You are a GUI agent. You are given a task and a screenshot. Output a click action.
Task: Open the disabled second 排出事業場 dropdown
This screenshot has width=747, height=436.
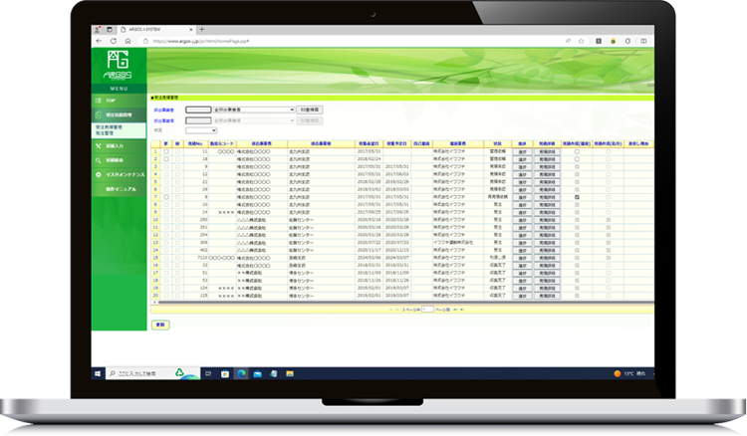pyautogui.click(x=253, y=119)
